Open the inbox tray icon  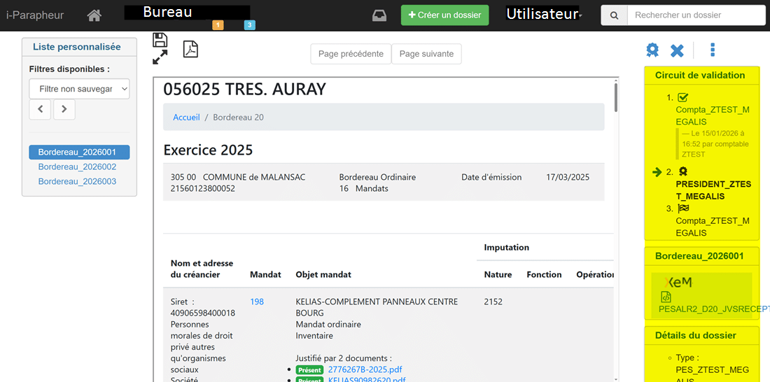point(379,15)
